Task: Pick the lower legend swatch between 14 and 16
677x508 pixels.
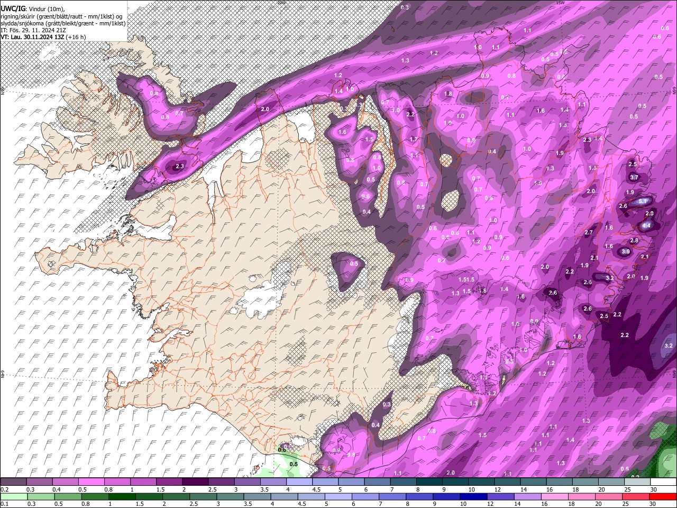Action: click(x=528, y=496)
